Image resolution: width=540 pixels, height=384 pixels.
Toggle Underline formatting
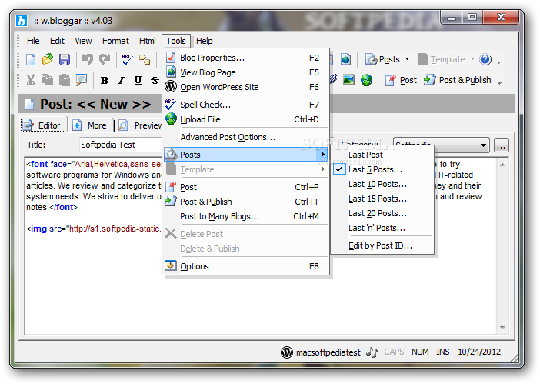click(138, 80)
